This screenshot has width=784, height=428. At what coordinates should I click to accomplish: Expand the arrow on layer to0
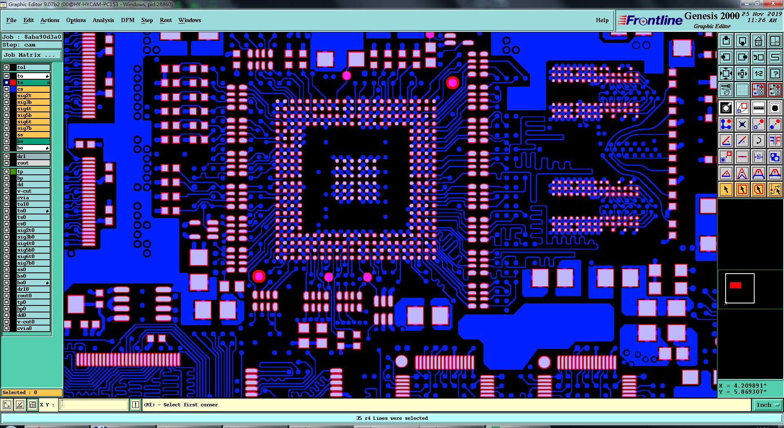pos(47,211)
